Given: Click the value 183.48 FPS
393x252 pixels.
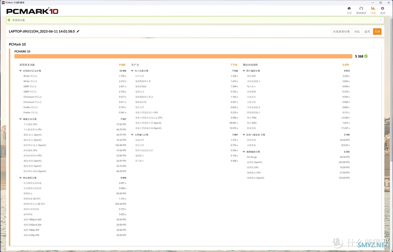Looking at the screenshot, I should pos(120,145).
